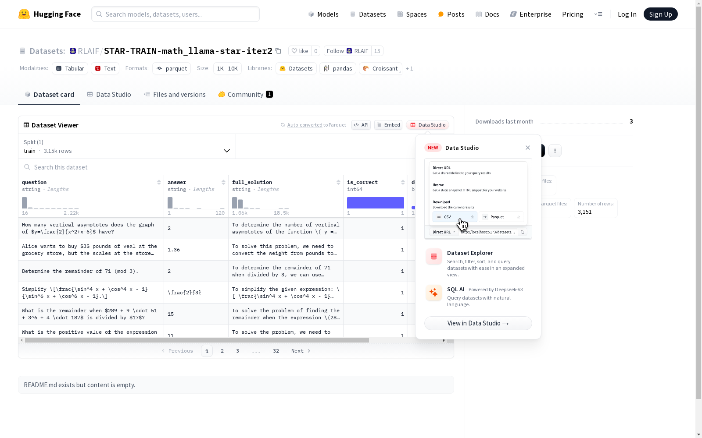702x438 pixels.
Task: Click the API code button
Action: (361, 125)
